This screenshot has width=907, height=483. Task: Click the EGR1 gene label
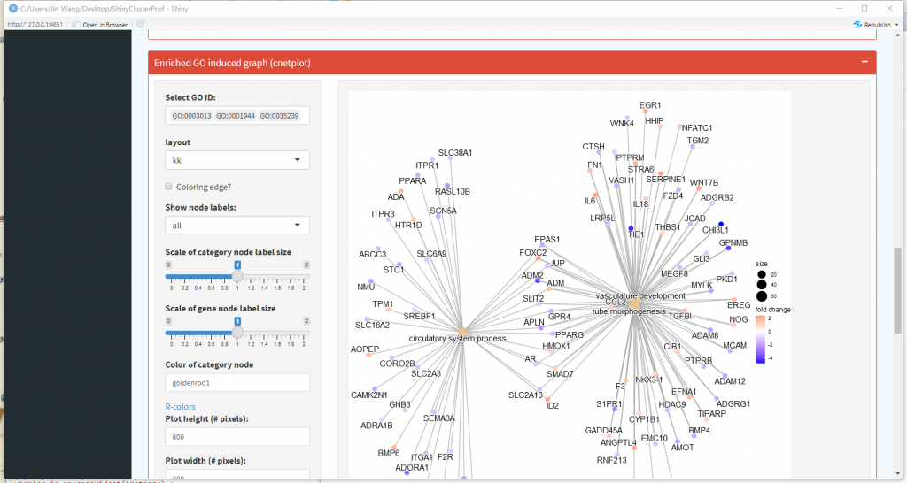click(x=650, y=105)
